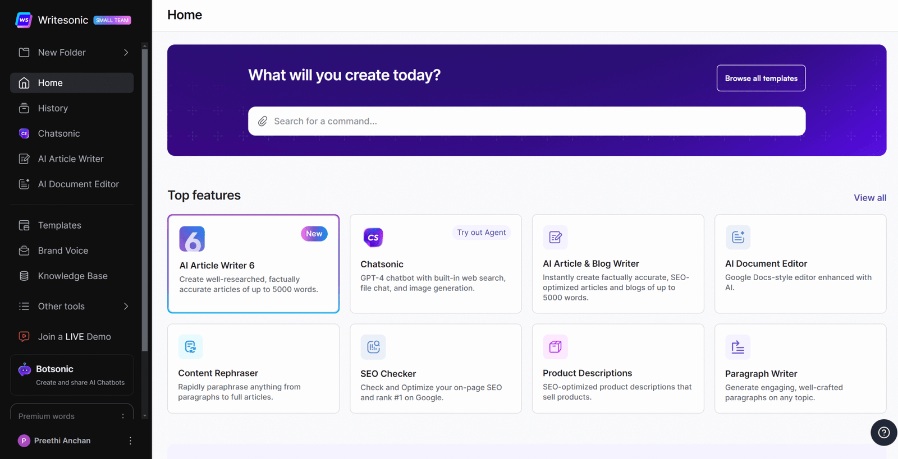
Task: Expand the Other tools submenu
Action: (126, 307)
